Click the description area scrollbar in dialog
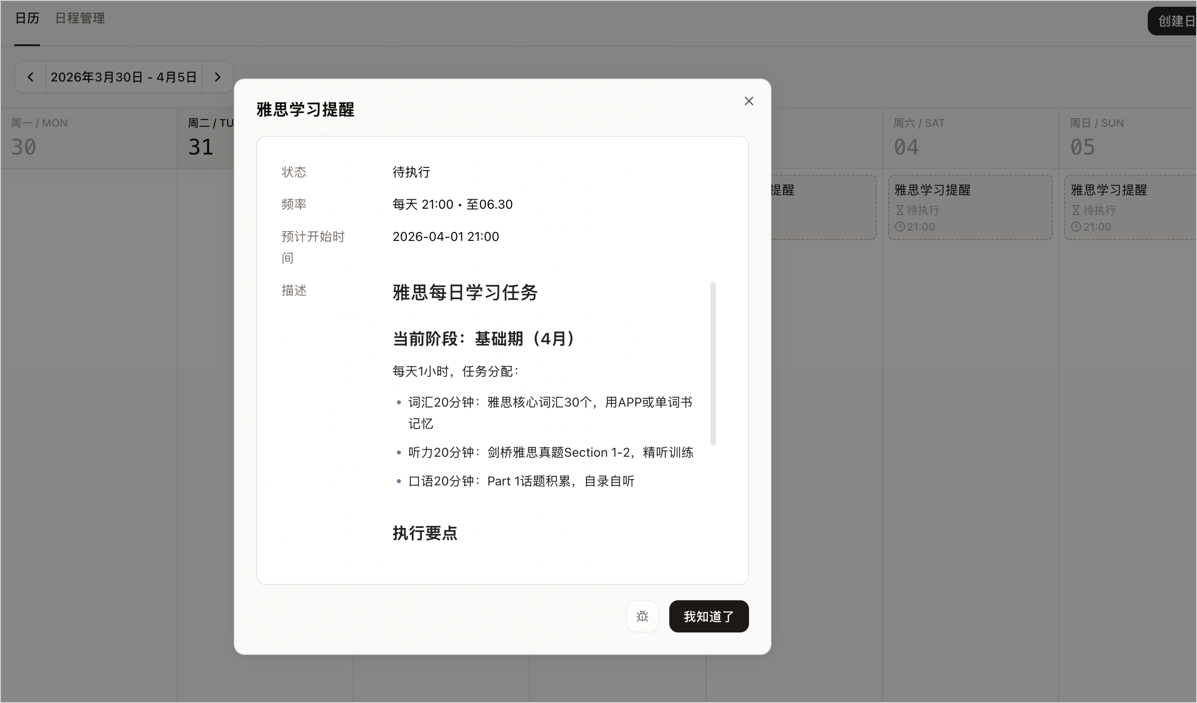 (x=712, y=363)
